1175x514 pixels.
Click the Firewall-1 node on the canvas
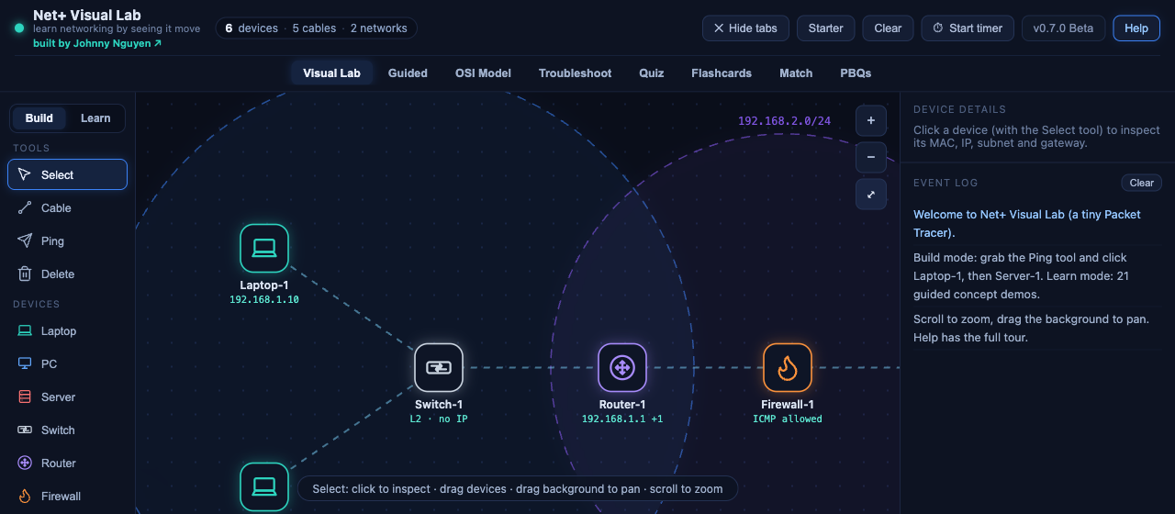coord(788,368)
